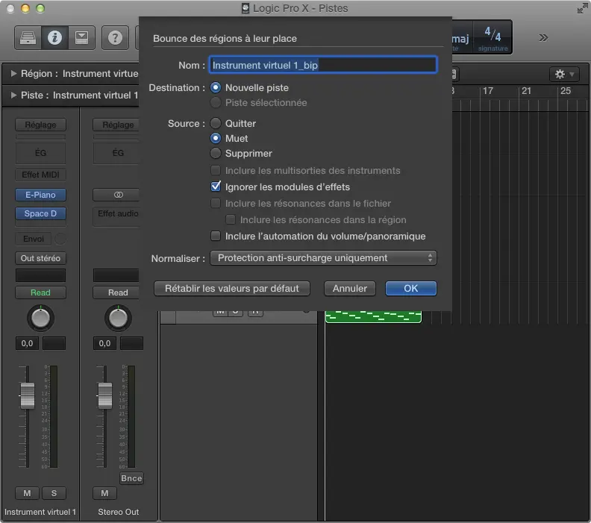Viewport: 591px width, 523px height.
Task: Open the gear settings menu in tracks area
Action: pyautogui.click(x=563, y=74)
